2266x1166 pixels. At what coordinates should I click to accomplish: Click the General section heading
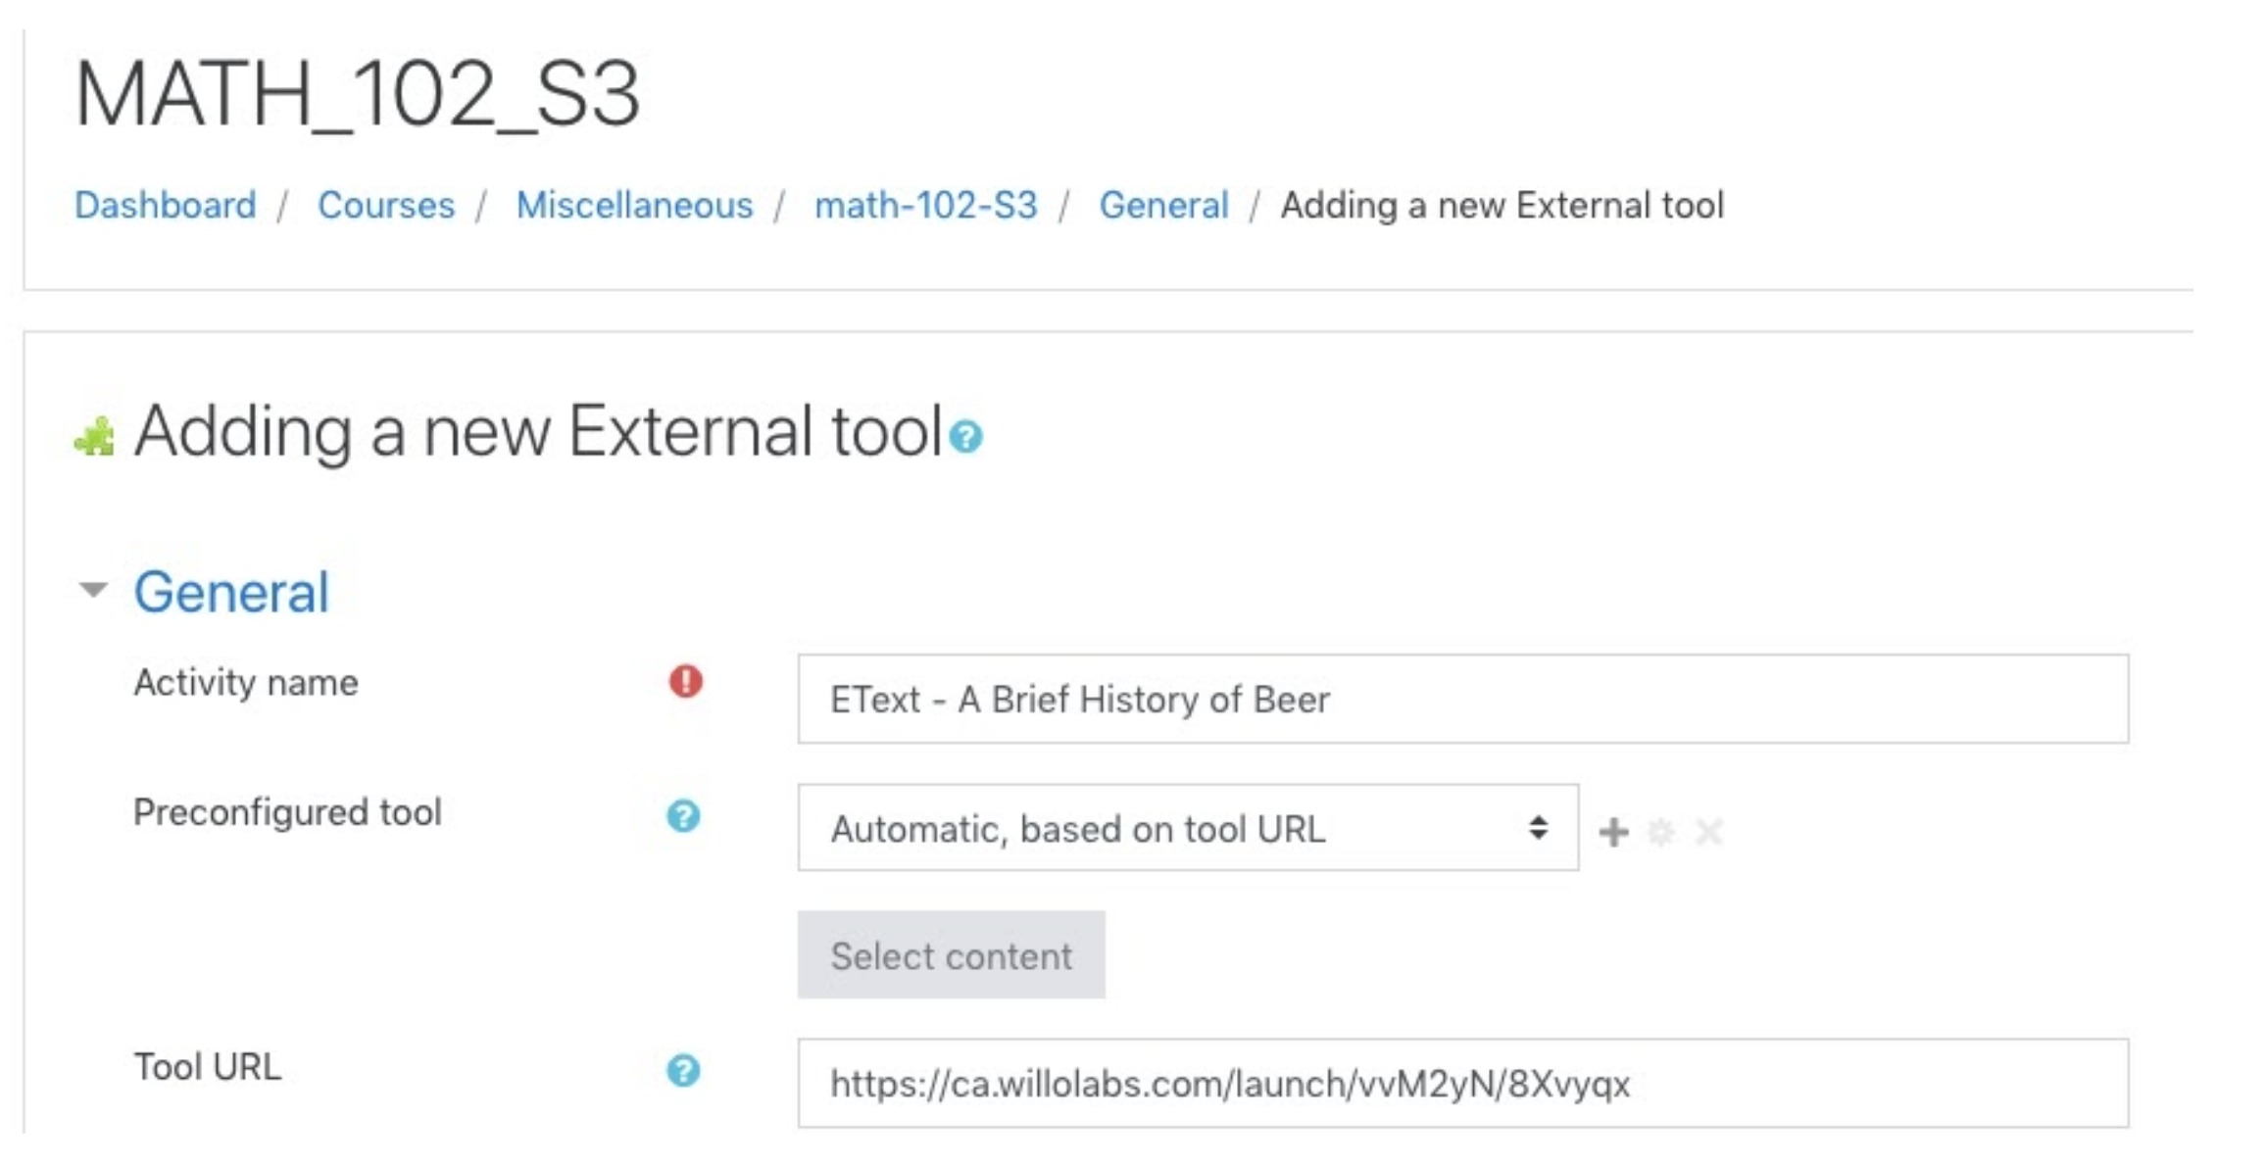(x=231, y=592)
